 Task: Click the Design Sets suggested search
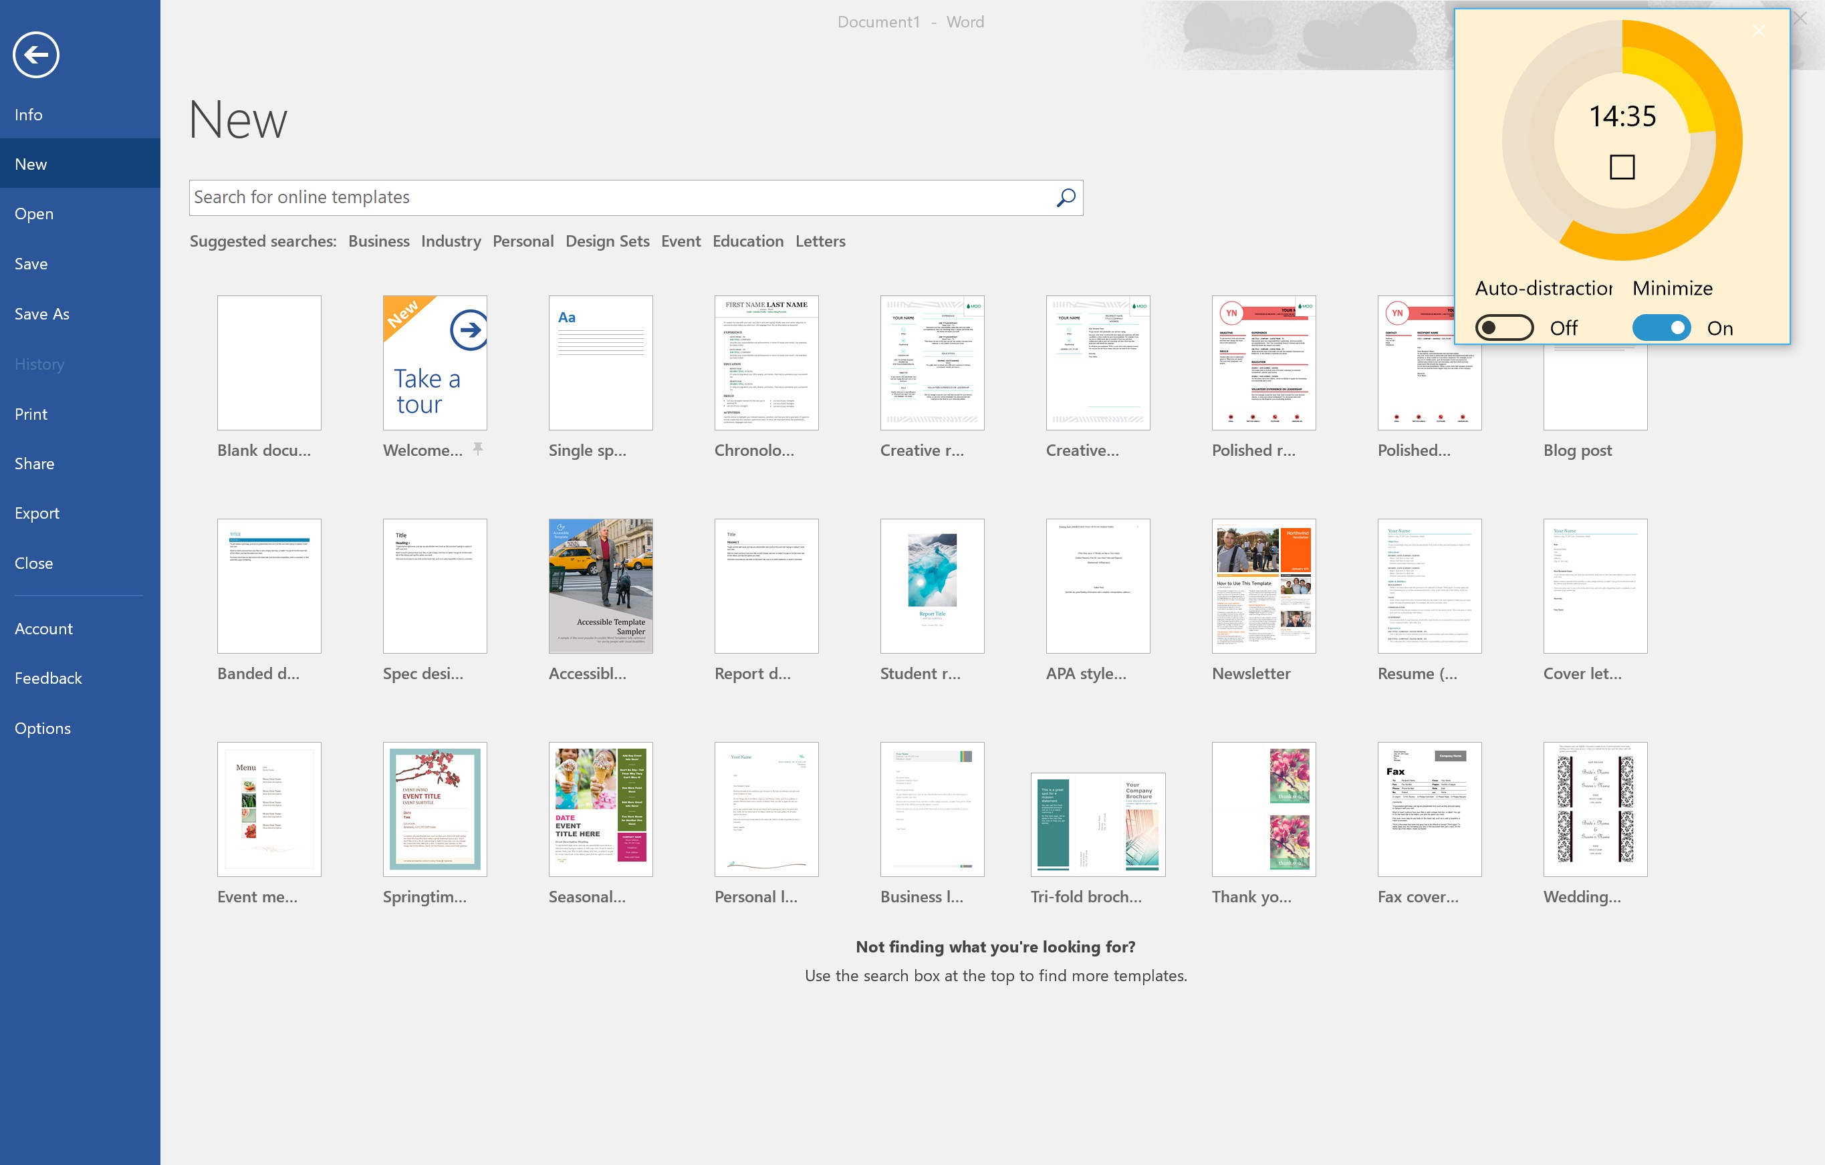pos(606,241)
